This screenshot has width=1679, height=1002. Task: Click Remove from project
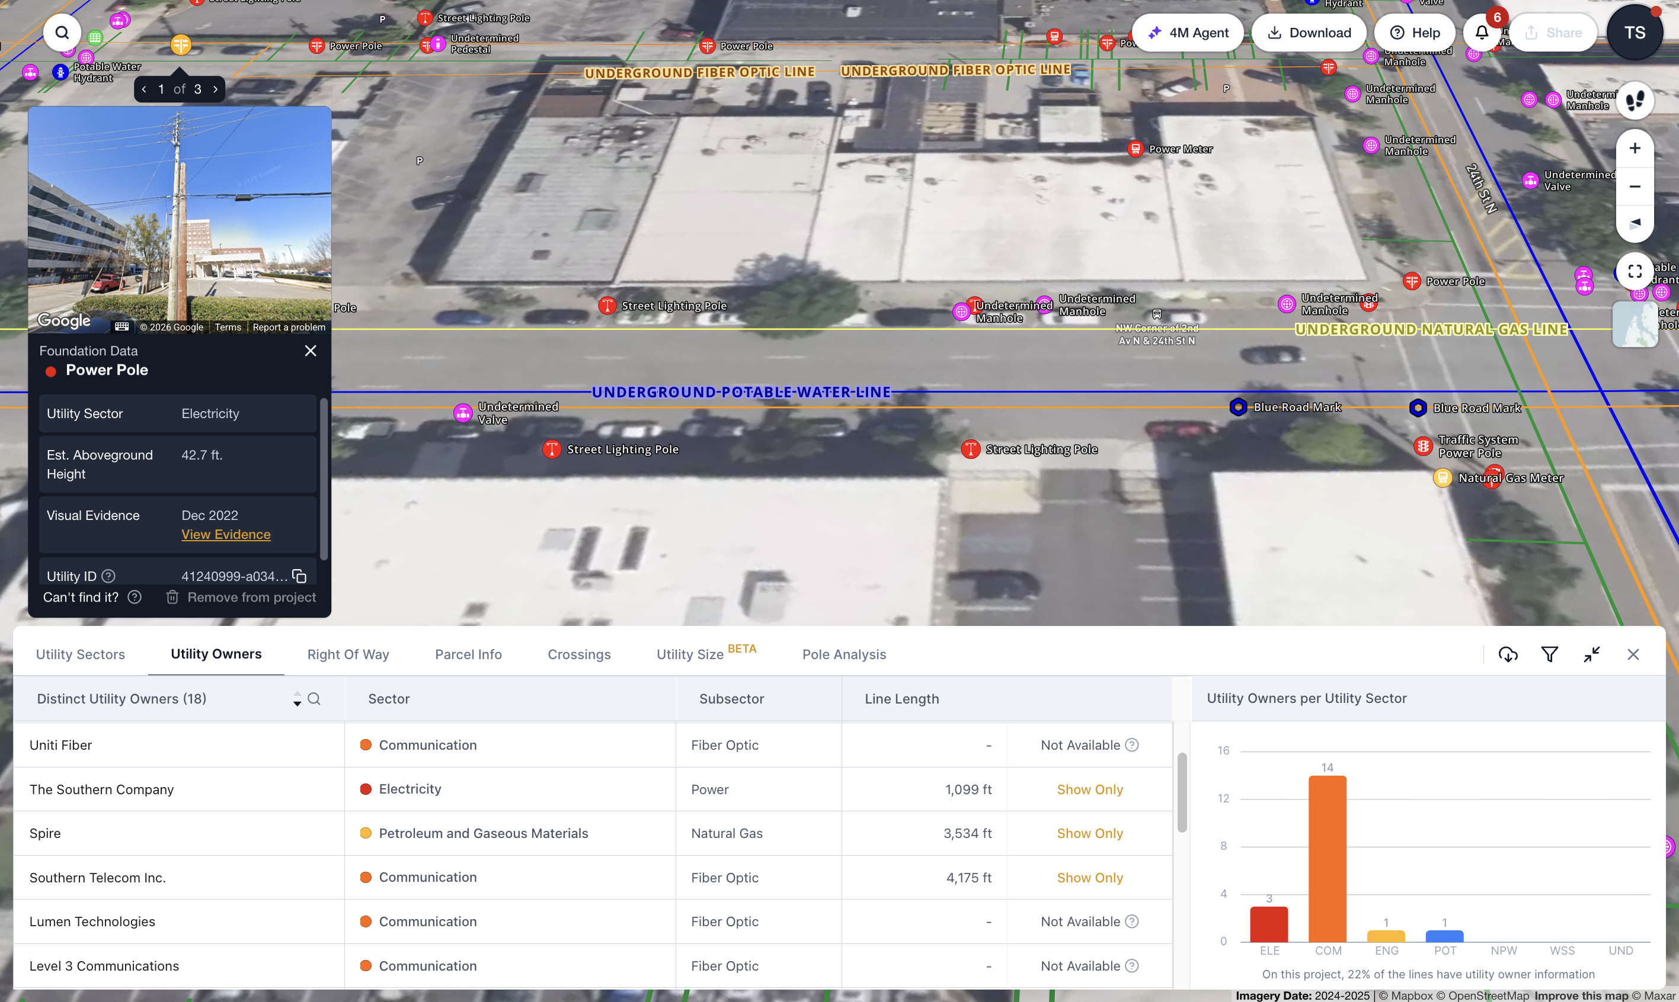241,597
